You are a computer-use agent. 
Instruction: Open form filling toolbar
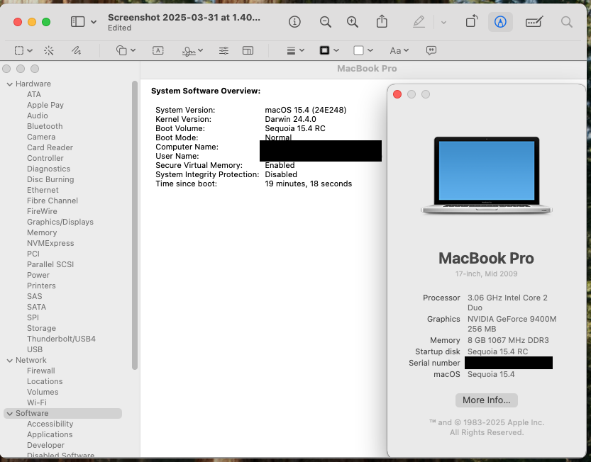(x=534, y=22)
